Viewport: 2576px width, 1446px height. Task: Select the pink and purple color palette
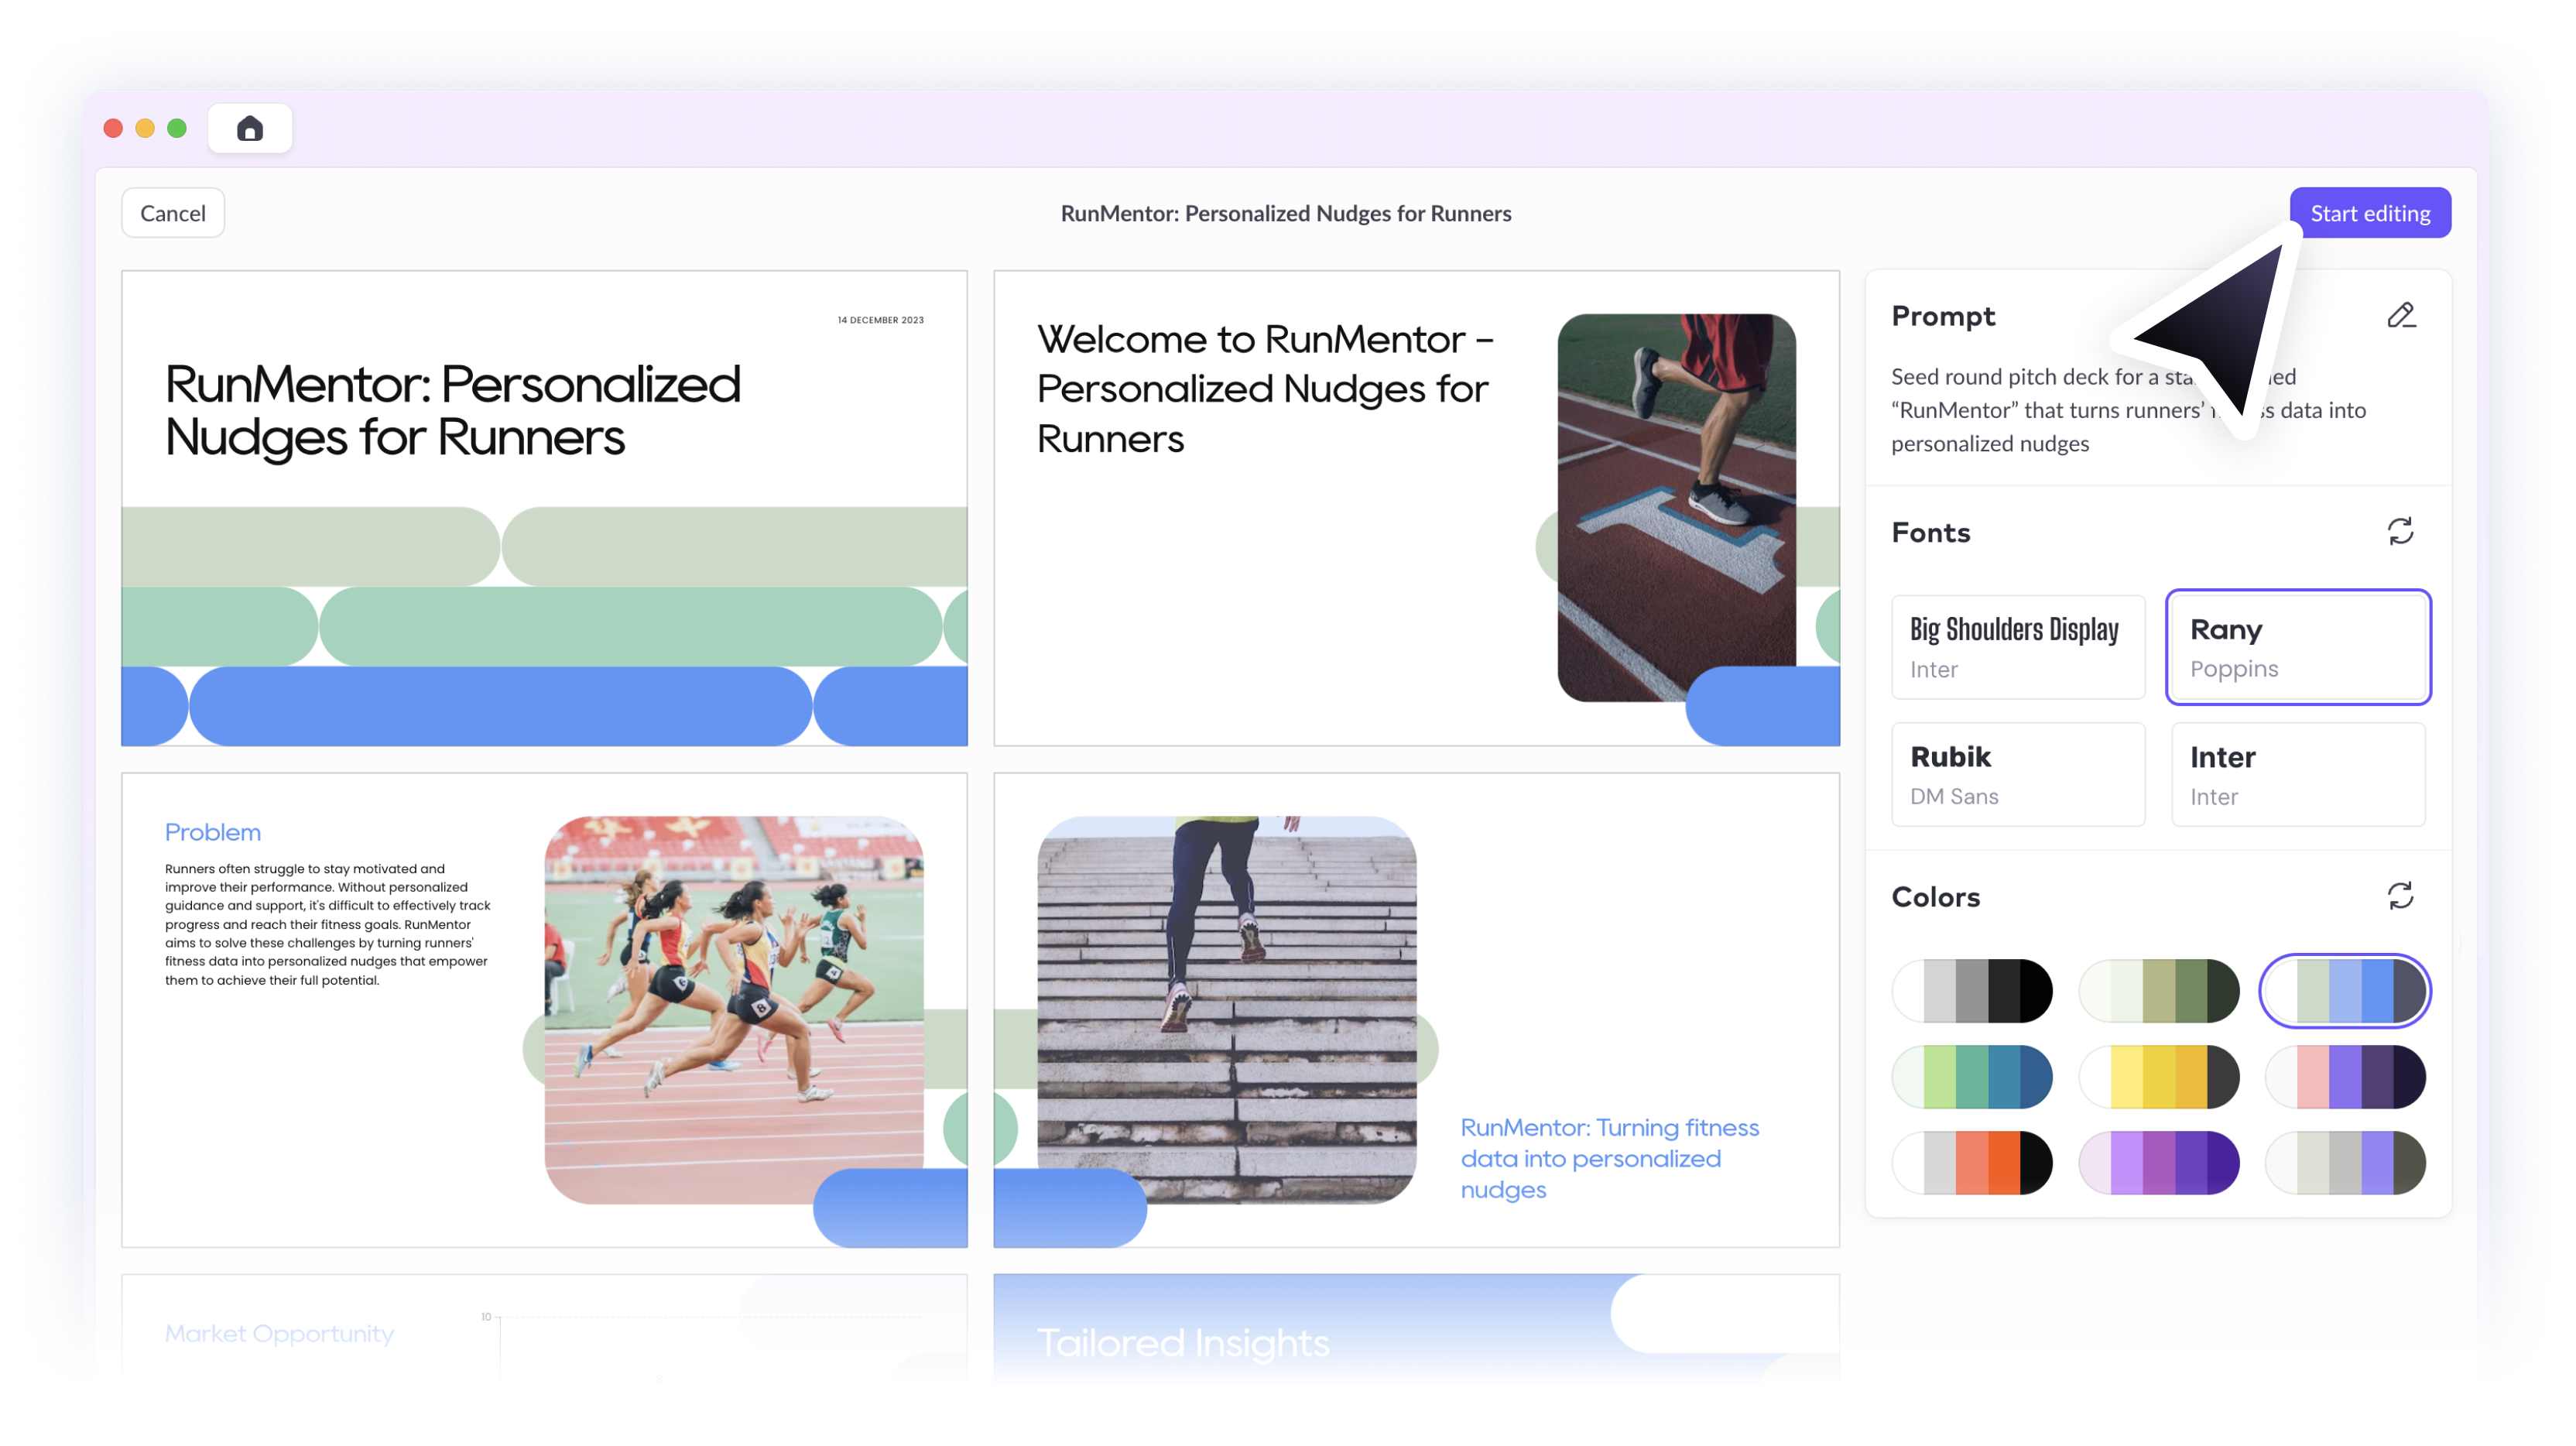(x=2341, y=1076)
